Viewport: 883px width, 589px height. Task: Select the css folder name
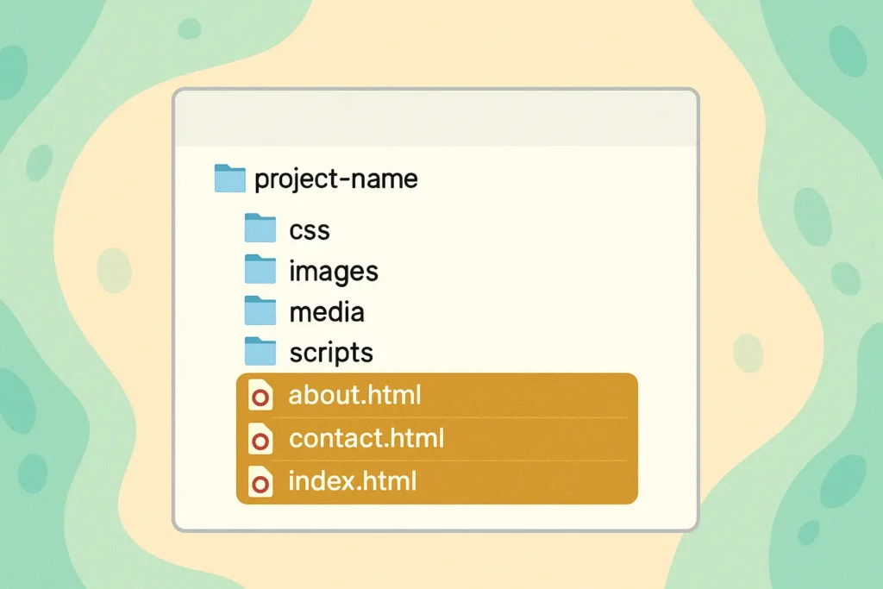(310, 231)
